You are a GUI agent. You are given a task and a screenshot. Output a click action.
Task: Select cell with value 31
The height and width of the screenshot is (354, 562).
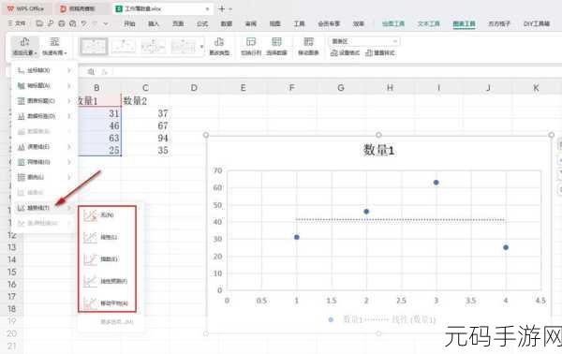pyautogui.click(x=97, y=113)
